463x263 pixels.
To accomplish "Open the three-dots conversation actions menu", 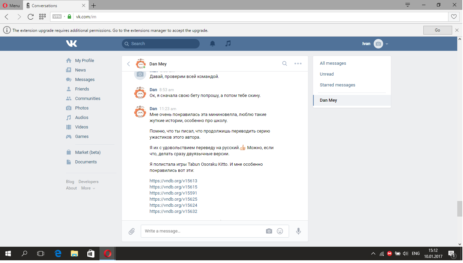I will [298, 63].
